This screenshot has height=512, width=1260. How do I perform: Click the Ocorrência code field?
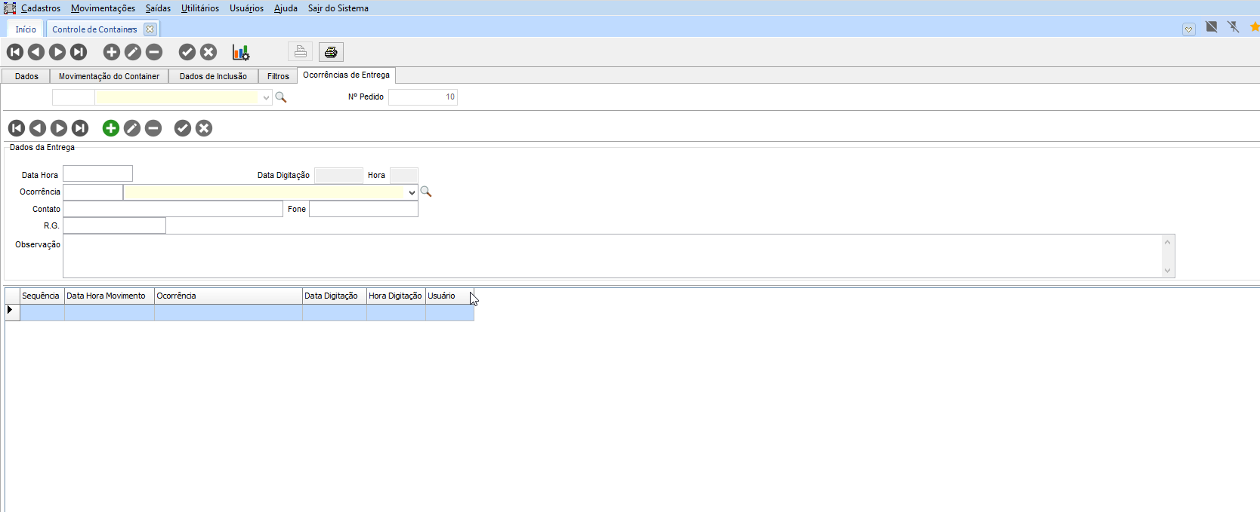tap(93, 192)
